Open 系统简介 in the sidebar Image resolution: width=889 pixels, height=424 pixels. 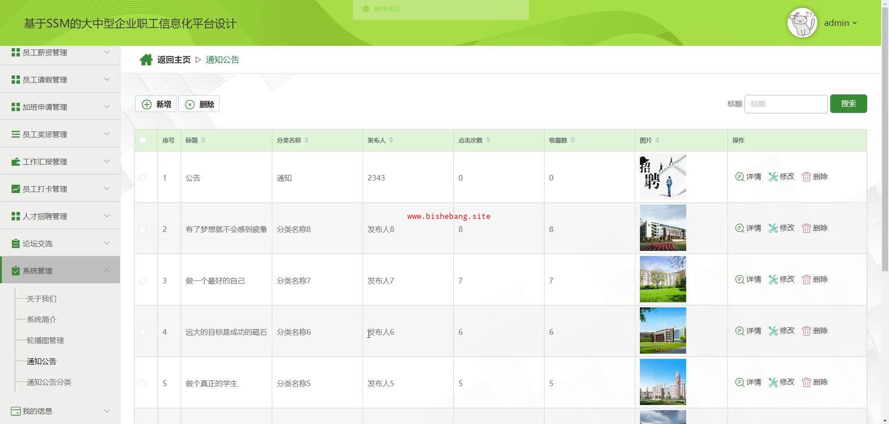pyautogui.click(x=42, y=320)
